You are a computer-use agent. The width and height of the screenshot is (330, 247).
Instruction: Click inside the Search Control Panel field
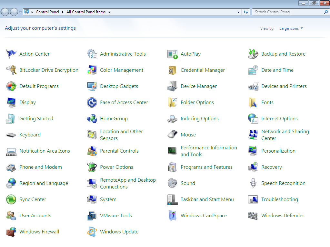click(287, 12)
